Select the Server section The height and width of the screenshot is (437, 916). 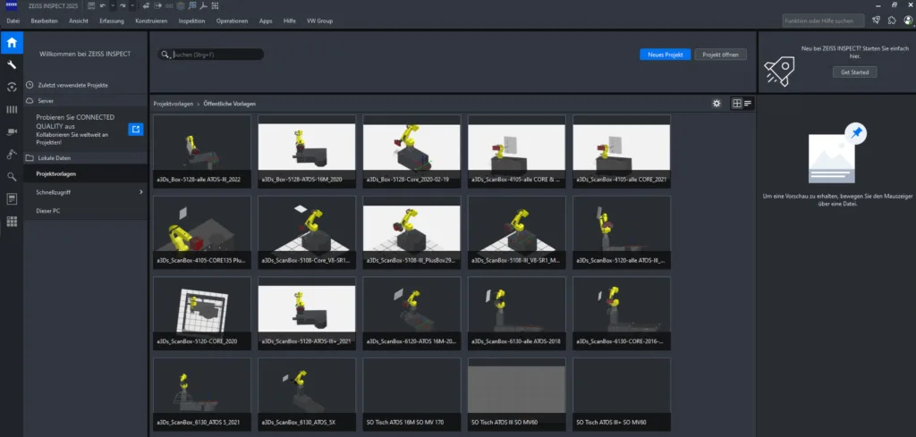[85, 100]
